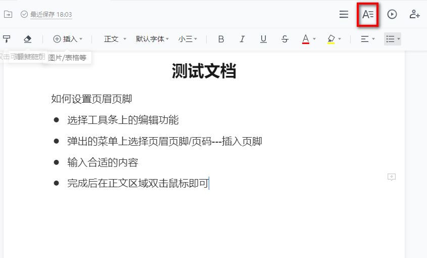Open the 插入 insert dropdown
This screenshot has height=258, width=427.
[x=68, y=39]
